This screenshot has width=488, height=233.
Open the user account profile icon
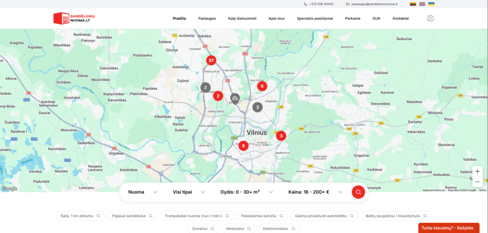pyautogui.click(x=430, y=19)
